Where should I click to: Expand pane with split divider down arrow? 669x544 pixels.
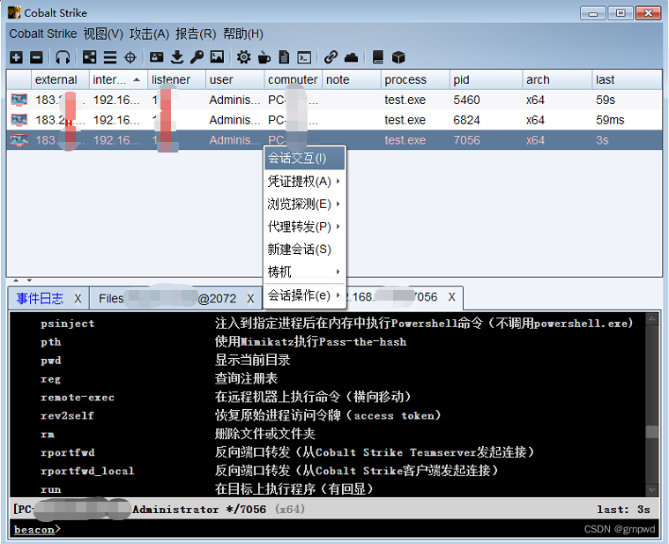point(29,280)
